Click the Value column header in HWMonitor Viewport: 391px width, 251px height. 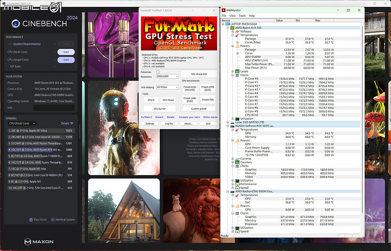pos(284,21)
